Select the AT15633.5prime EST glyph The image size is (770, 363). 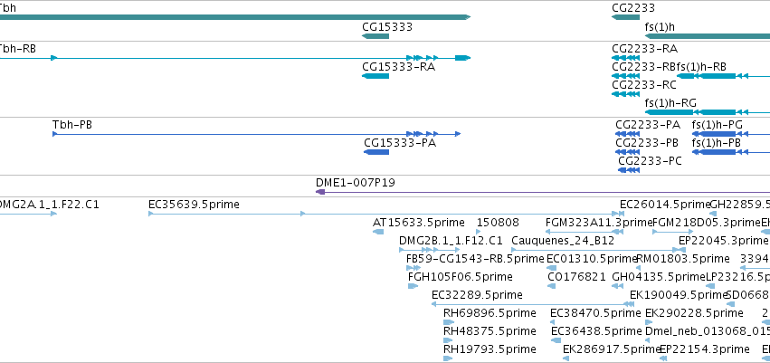click(x=378, y=232)
